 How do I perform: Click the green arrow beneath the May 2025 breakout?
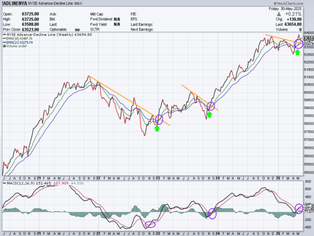[x=297, y=52]
